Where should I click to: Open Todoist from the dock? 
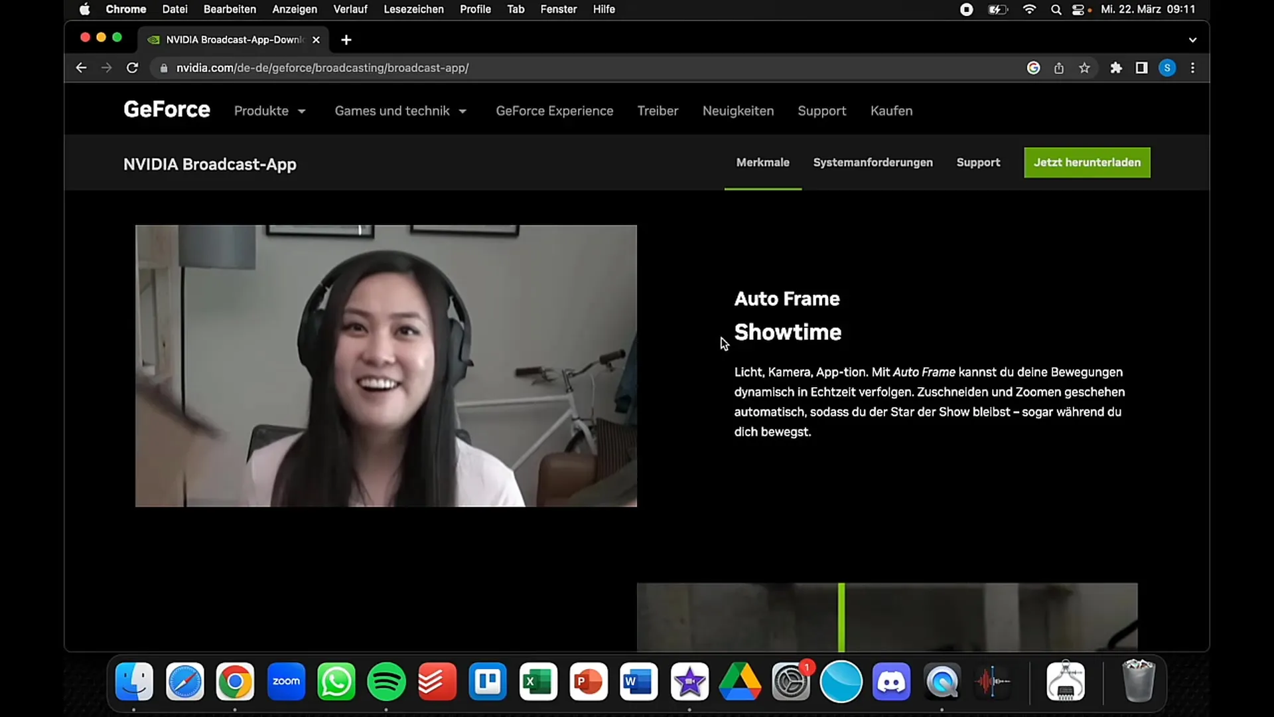tap(437, 681)
